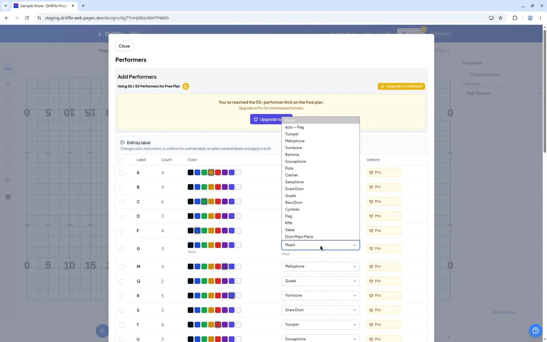Enable the checkbox for label R

pyautogui.click(x=121, y=296)
